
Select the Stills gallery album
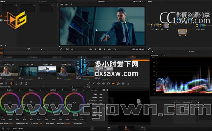click(4, 16)
